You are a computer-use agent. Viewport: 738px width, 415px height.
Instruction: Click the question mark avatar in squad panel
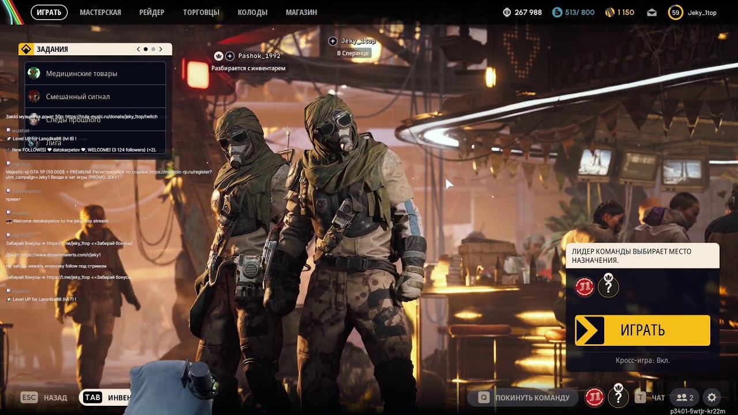point(608,286)
